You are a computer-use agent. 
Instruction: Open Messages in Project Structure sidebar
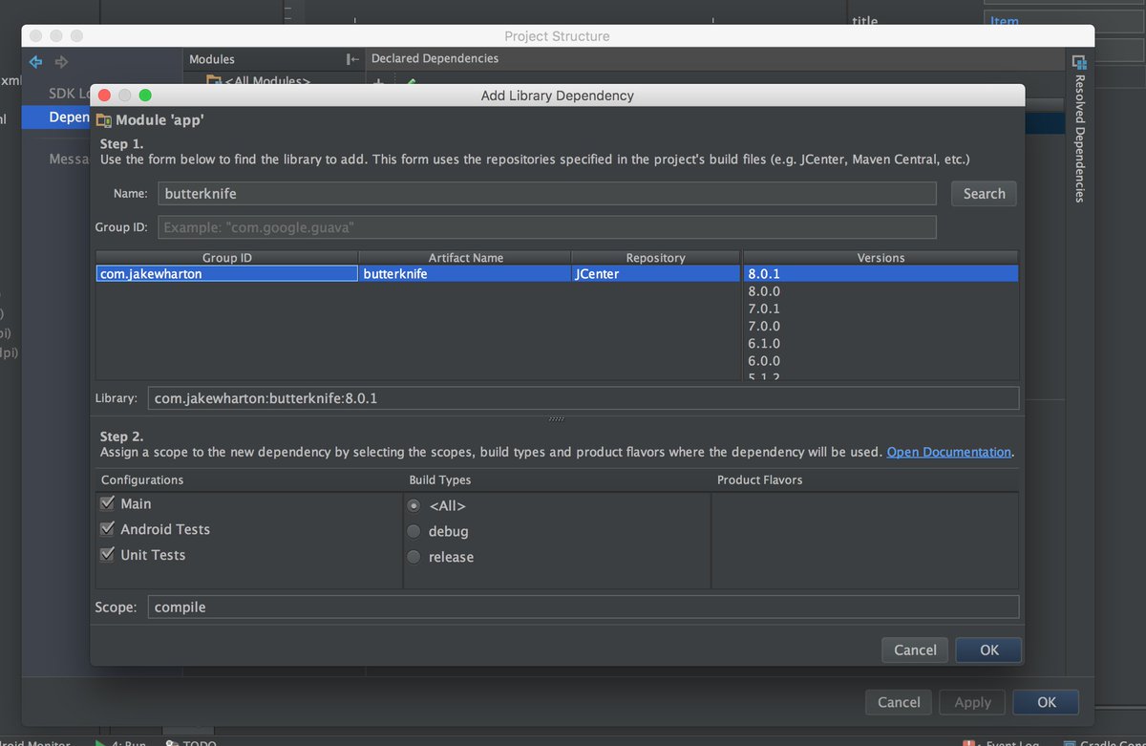coord(69,159)
